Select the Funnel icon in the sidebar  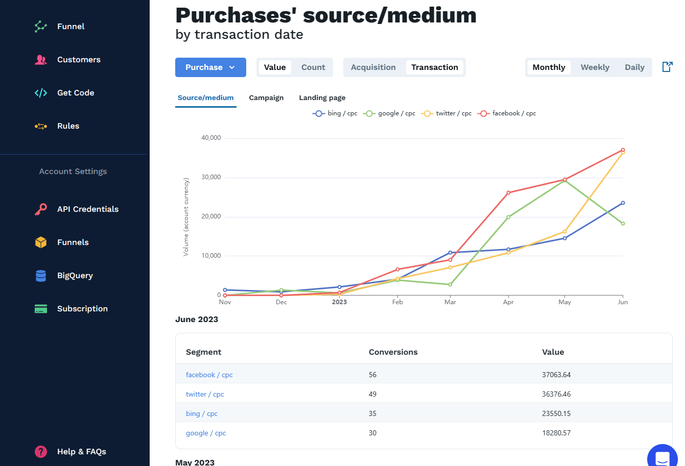40,26
